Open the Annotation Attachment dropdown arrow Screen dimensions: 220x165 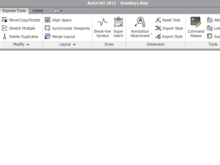(x=152, y=34)
